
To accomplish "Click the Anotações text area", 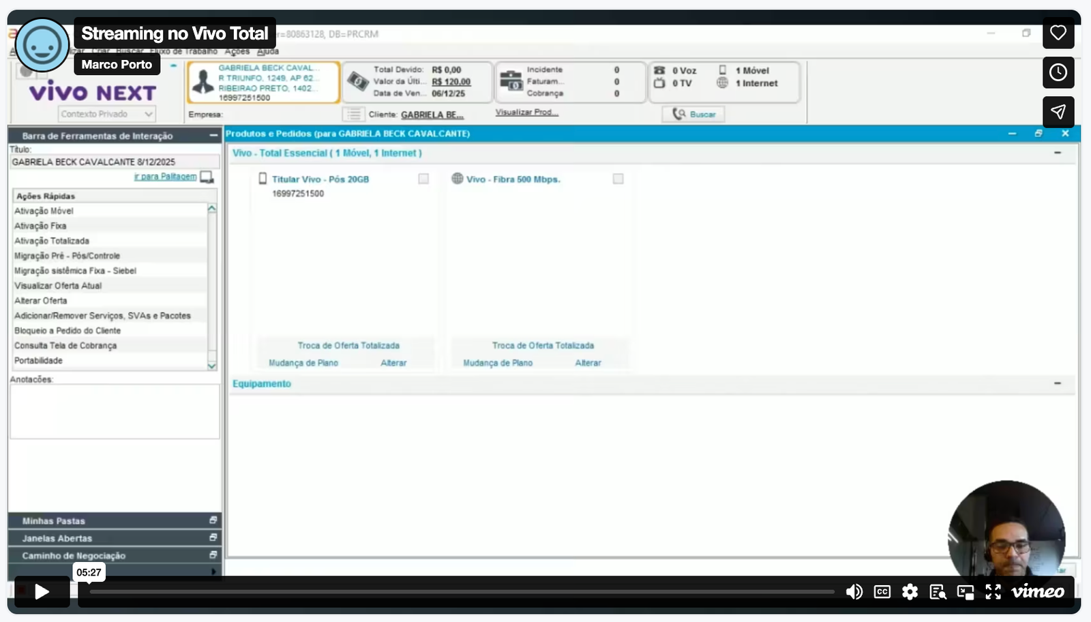I will 115,411.
